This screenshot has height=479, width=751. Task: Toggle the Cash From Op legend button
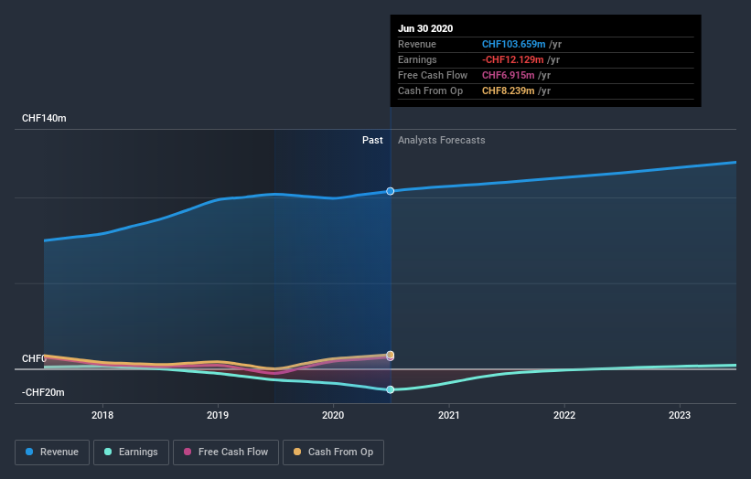[x=333, y=452]
